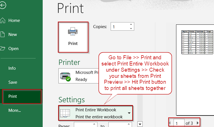Click the current page number box
Screen dimensions: 214x127
(x=179, y=123)
